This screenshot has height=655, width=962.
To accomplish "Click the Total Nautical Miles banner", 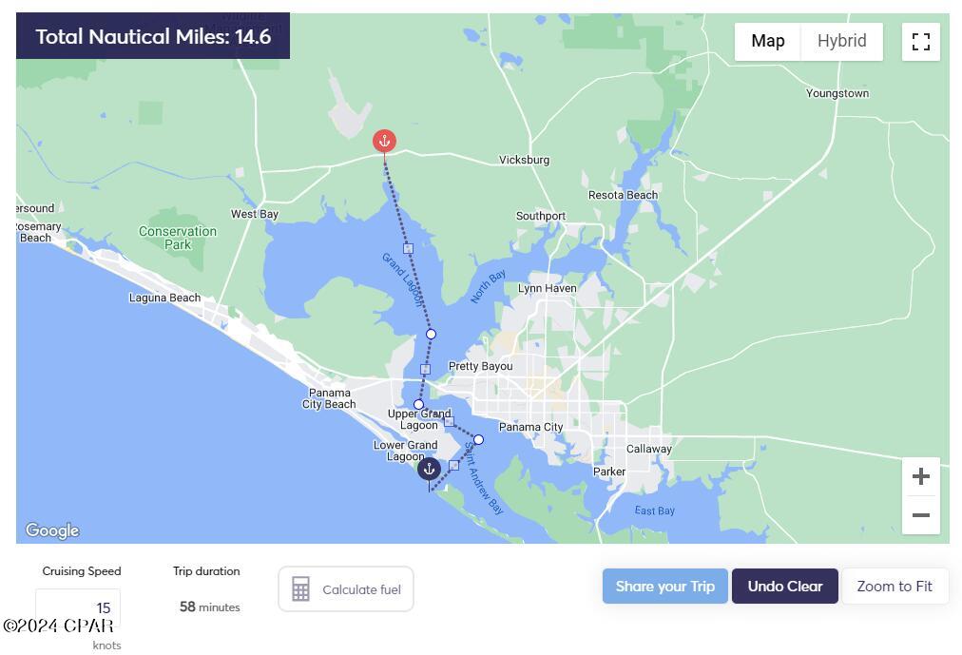I will click(153, 37).
